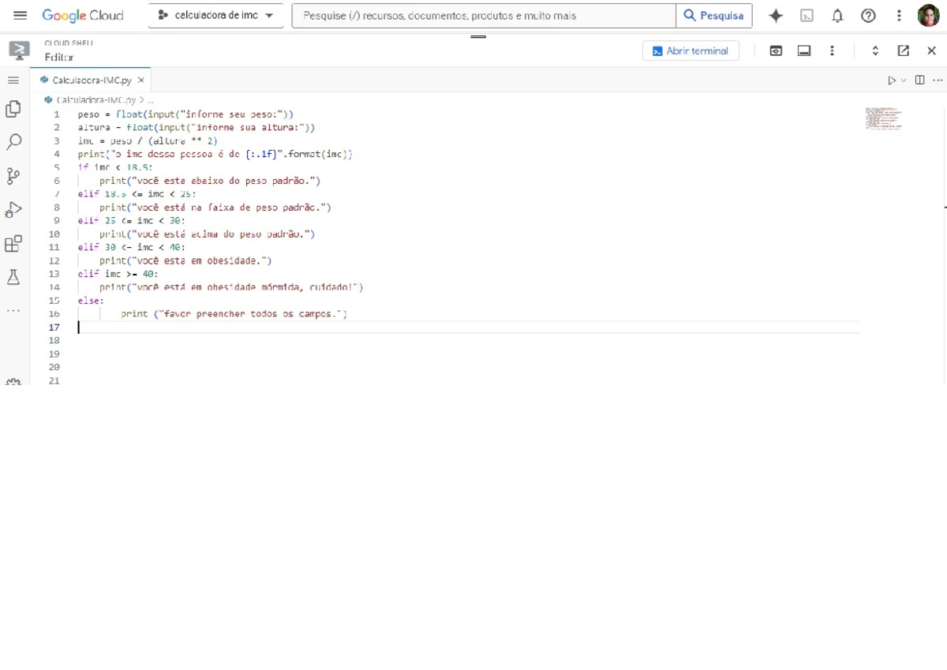Open the Search magnifier in activity bar
The height and width of the screenshot is (670, 947).
click(x=13, y=142)
